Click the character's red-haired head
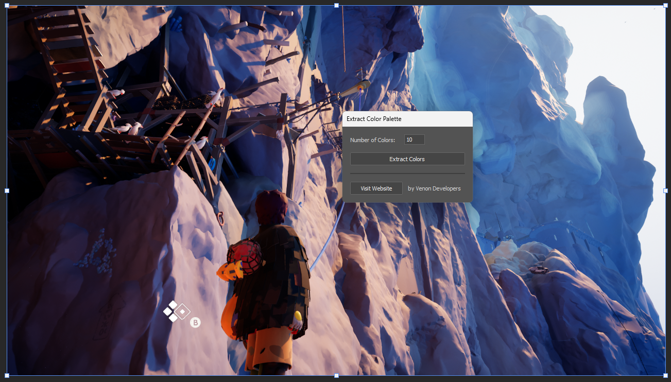 coord(272,207)
